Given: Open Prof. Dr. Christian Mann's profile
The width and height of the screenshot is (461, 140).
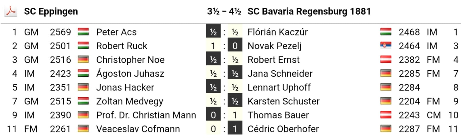Looking at the screenshot, I should (146, 115).
